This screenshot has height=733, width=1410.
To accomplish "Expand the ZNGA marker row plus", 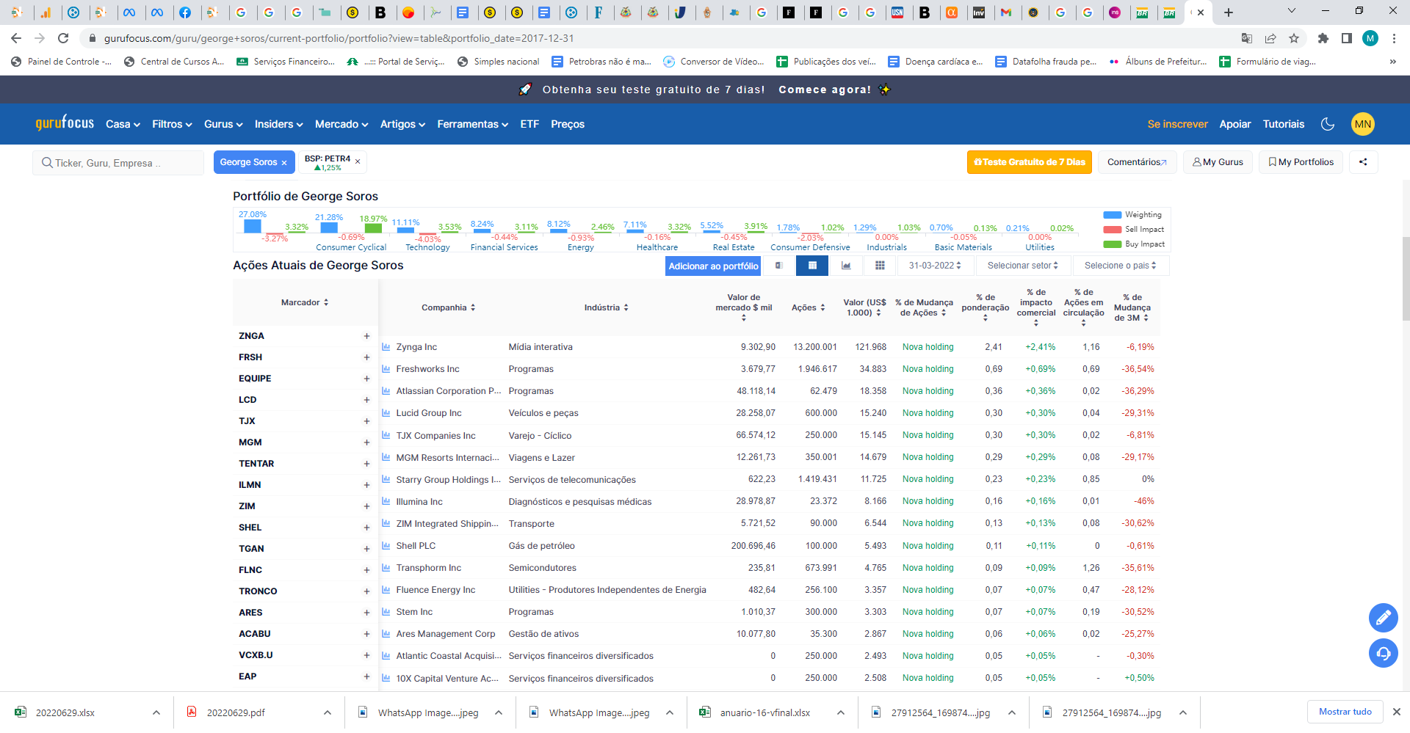I will click(x=366, y=336).
